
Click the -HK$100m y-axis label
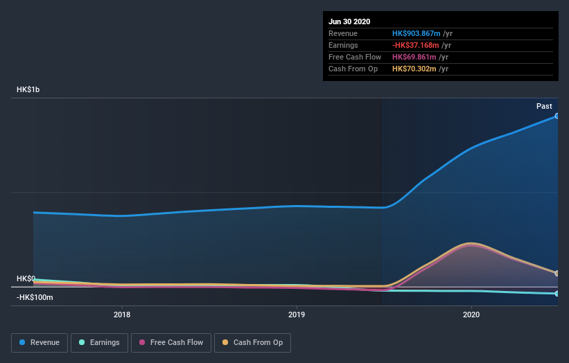pos(35,297)
